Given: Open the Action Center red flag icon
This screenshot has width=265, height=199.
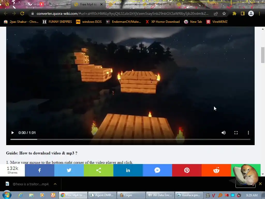Looking at the screenshot, I should (x=226, y=195).
